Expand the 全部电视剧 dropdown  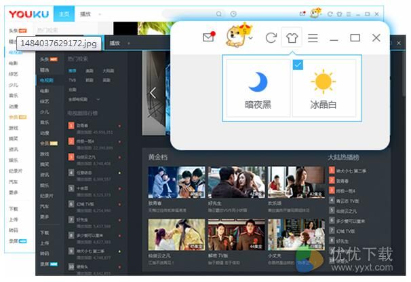(x=84, y=99)
